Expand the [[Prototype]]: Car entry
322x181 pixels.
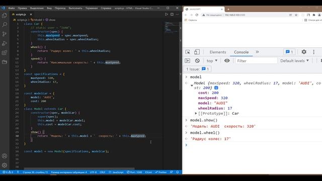tap(196, 113)
